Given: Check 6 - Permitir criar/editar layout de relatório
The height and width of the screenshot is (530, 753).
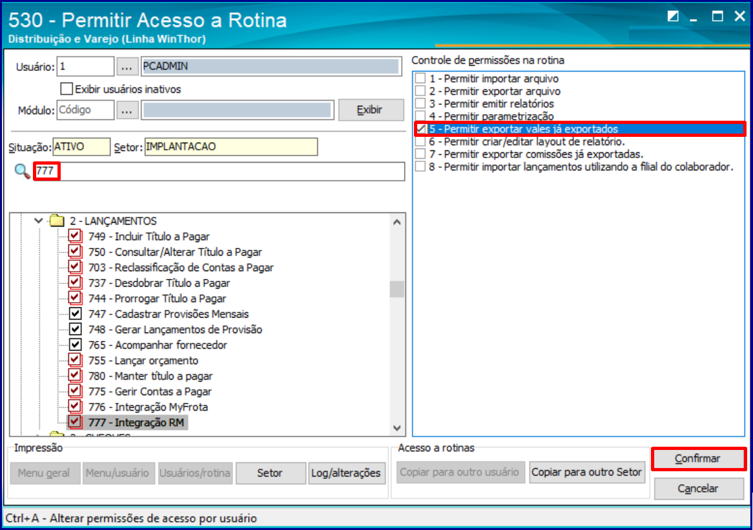Looking at the screenshot, I should (x=420, y=141).
